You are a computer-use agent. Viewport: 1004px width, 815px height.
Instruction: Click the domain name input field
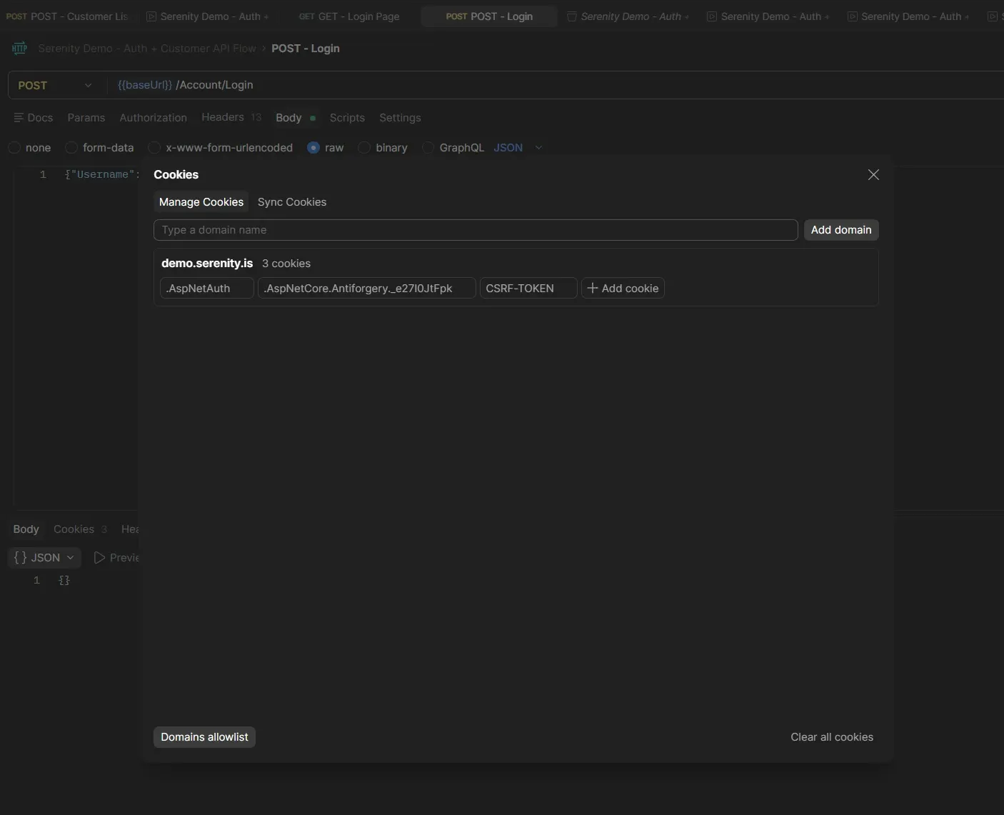(x=475, y=229)
